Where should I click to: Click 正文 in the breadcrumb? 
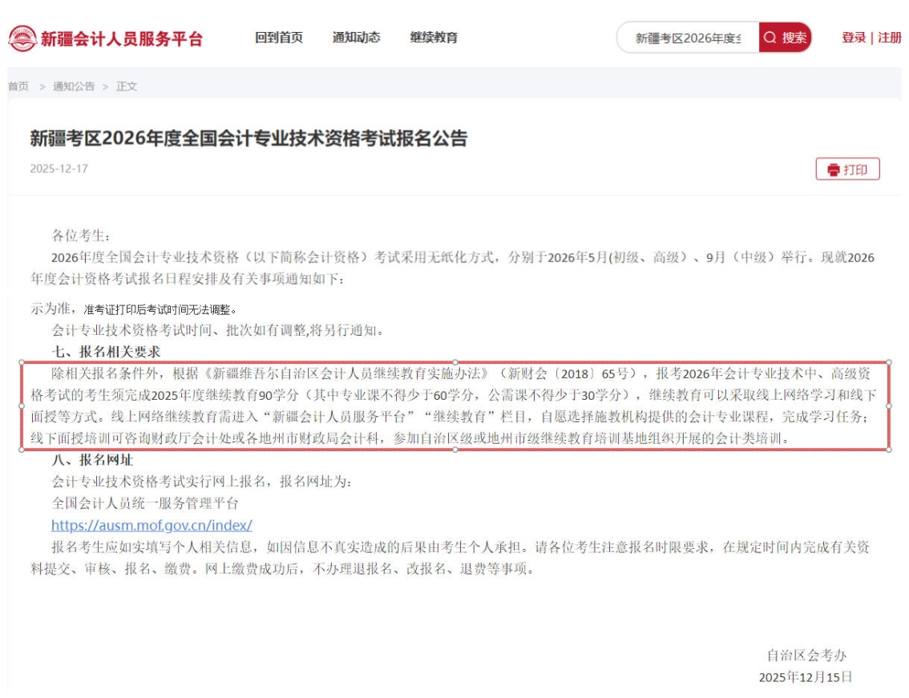pos(127,87)
